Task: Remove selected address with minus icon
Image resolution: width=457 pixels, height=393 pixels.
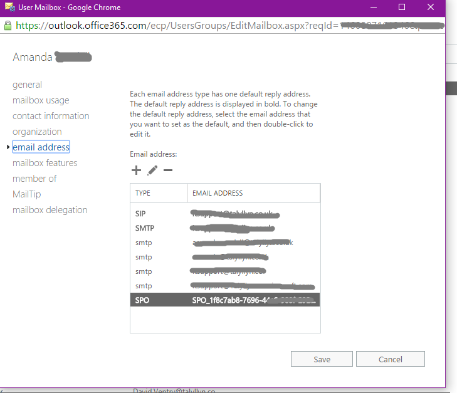Action: [168, 170]
